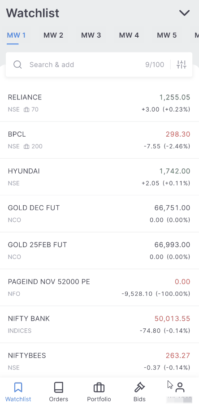This screenshot has width=199, height=405.
Task: Open the Watchlist bookmark icon in bottom navigation
Action: tap(18, 388)
